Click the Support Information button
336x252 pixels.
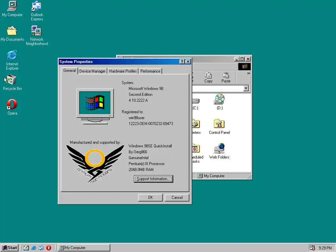pyautogui.click(x=154, y=179)
